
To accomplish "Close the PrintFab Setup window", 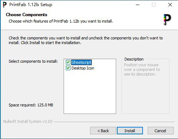I will point(170,5).
